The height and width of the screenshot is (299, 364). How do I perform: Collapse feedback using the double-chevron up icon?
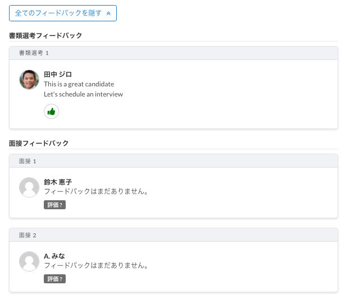pyautogui.click(x=108, y=13)
